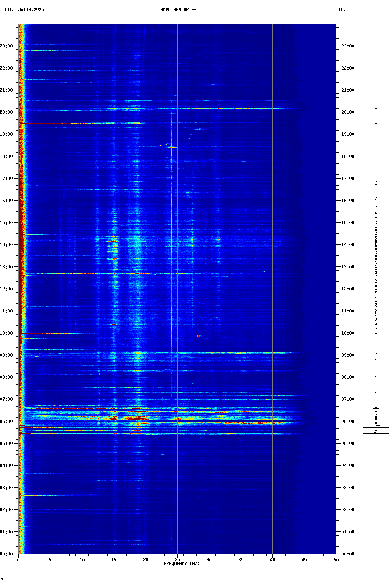392x583 pixels.
Task: Click the '40' frequency axis tick label
Action: 272,560
